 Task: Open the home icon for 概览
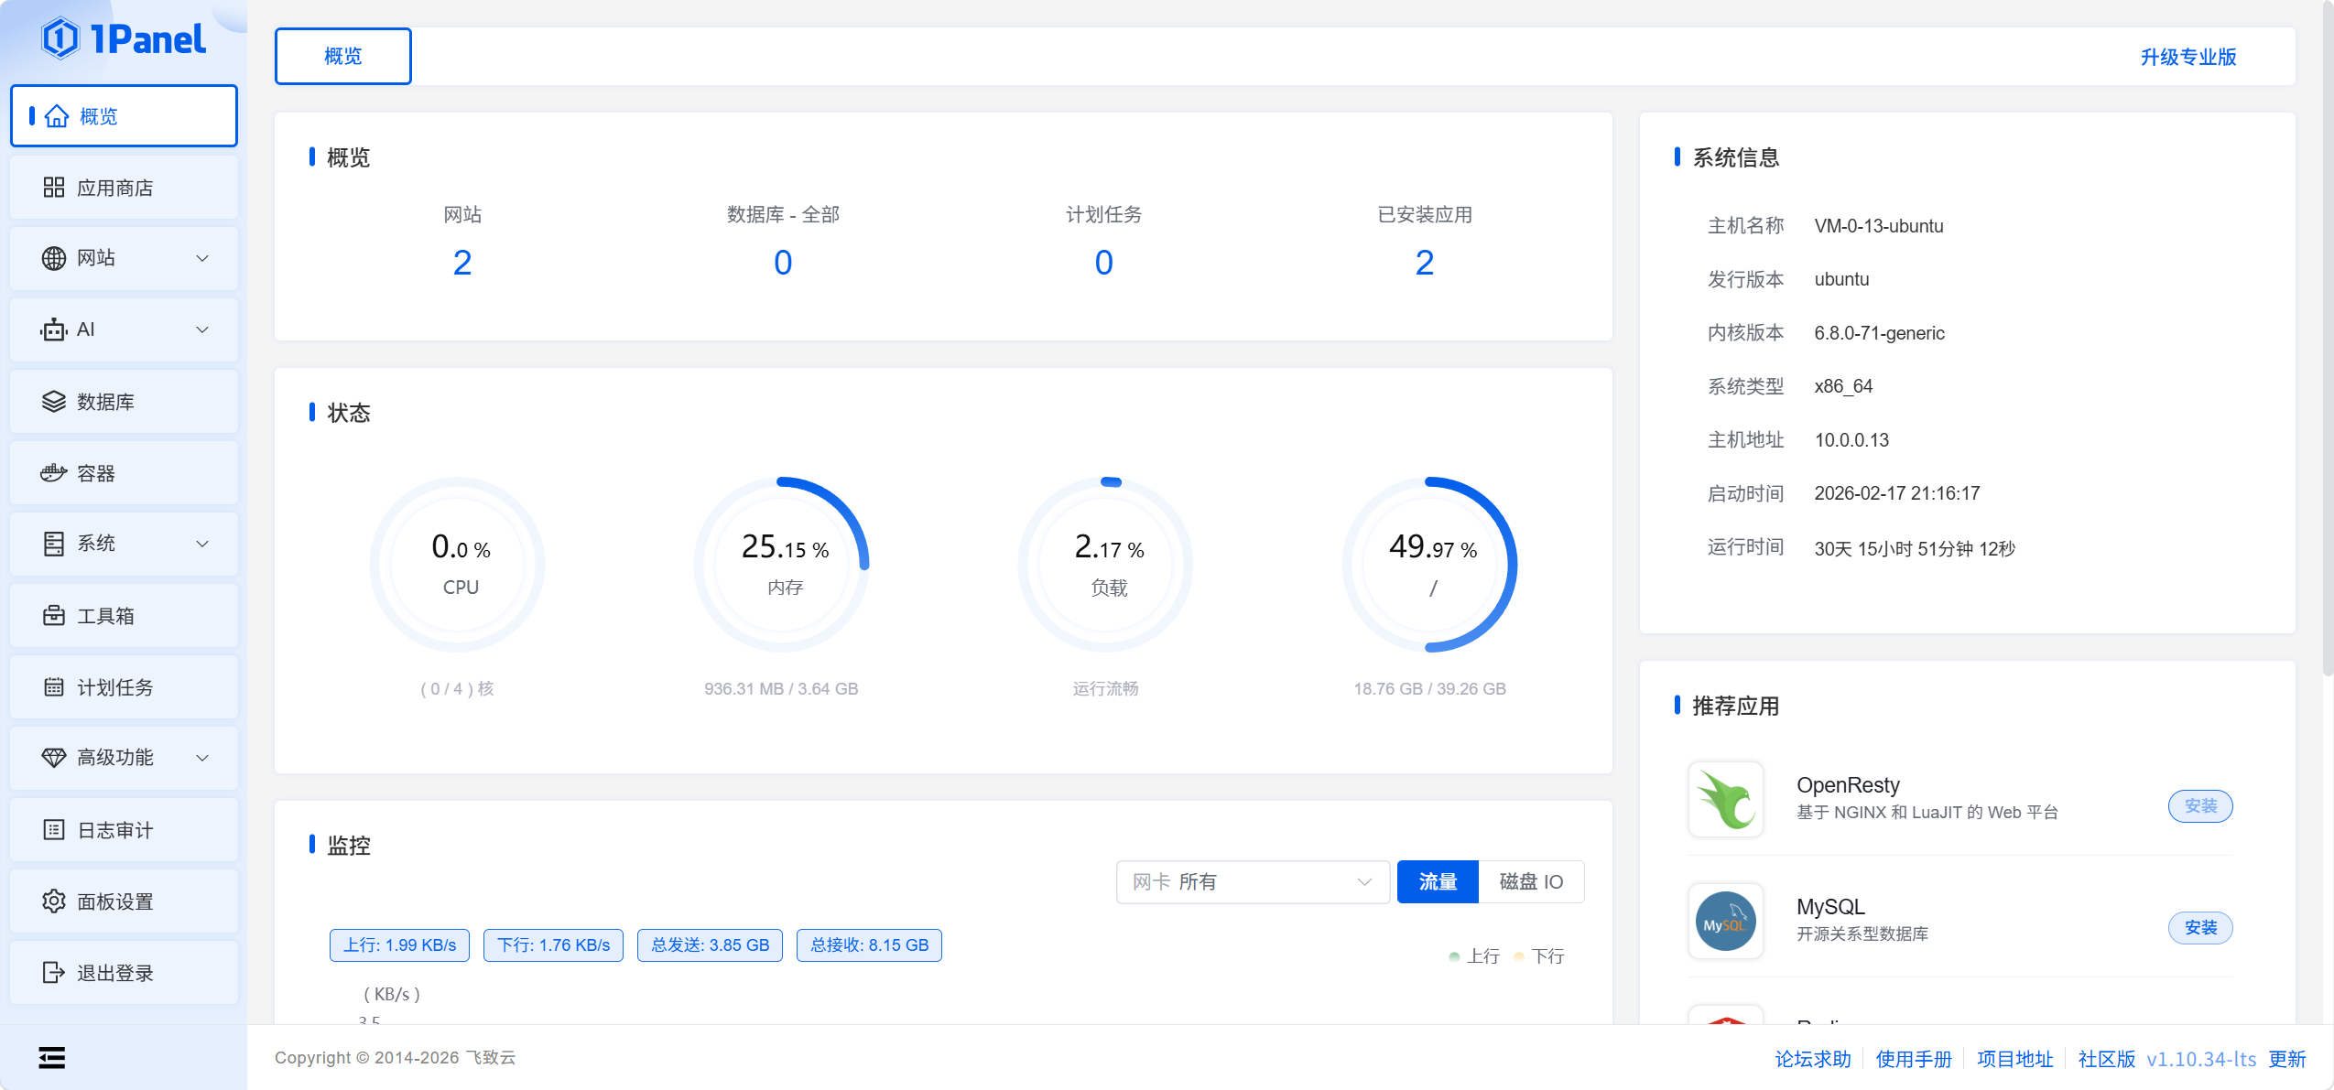click(x=57, y=116)
